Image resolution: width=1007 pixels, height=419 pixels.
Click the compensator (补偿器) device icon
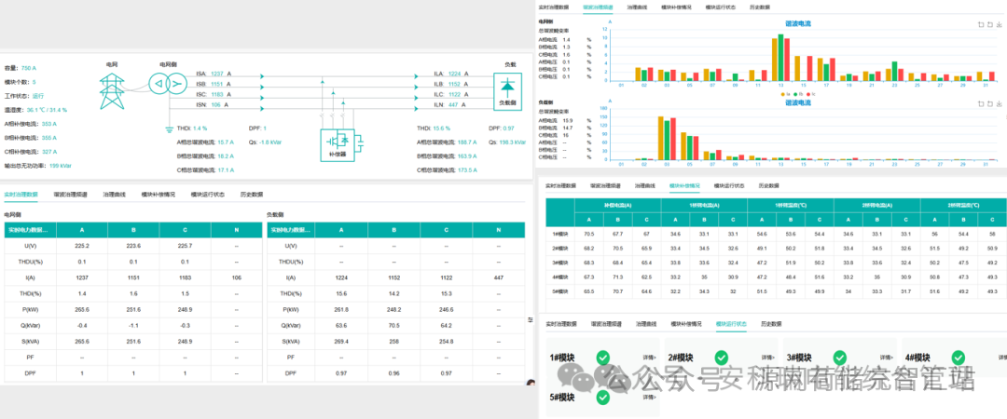pos(338,143)
